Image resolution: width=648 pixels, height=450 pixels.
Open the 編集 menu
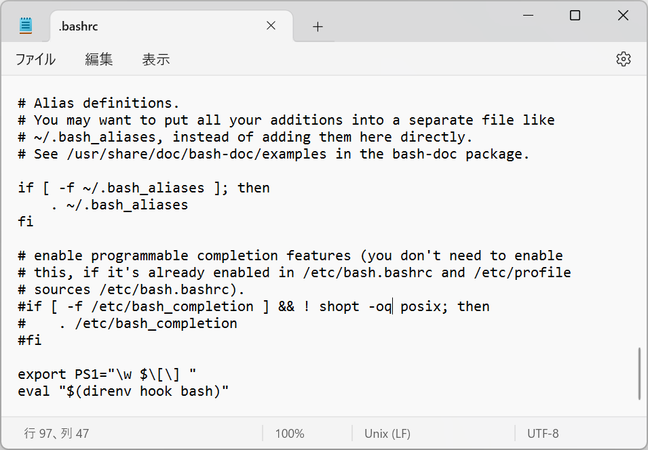[x=98, y=59]
